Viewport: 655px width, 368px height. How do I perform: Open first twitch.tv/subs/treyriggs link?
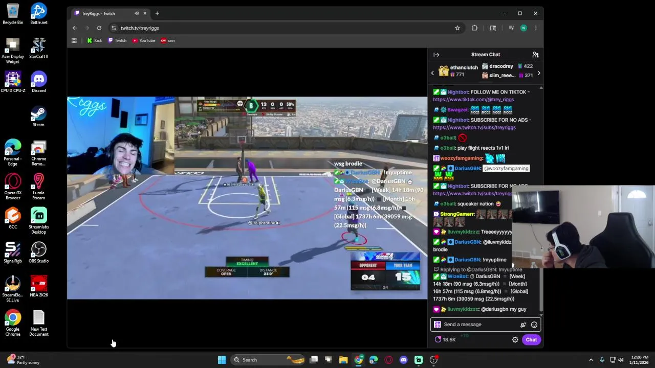click(474, 128)
